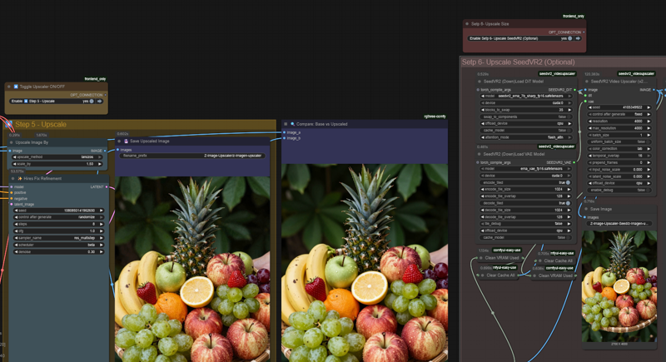
Task: Open the upscale_method lanczos dropdown
Action: (58, 156)
